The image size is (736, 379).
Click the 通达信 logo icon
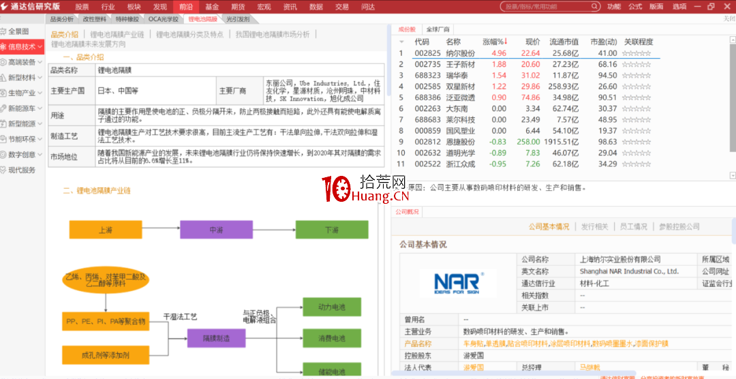(x=5, y=7)
